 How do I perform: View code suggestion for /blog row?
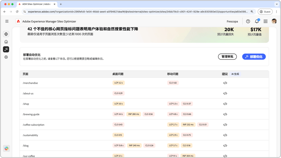click(225, 146)
